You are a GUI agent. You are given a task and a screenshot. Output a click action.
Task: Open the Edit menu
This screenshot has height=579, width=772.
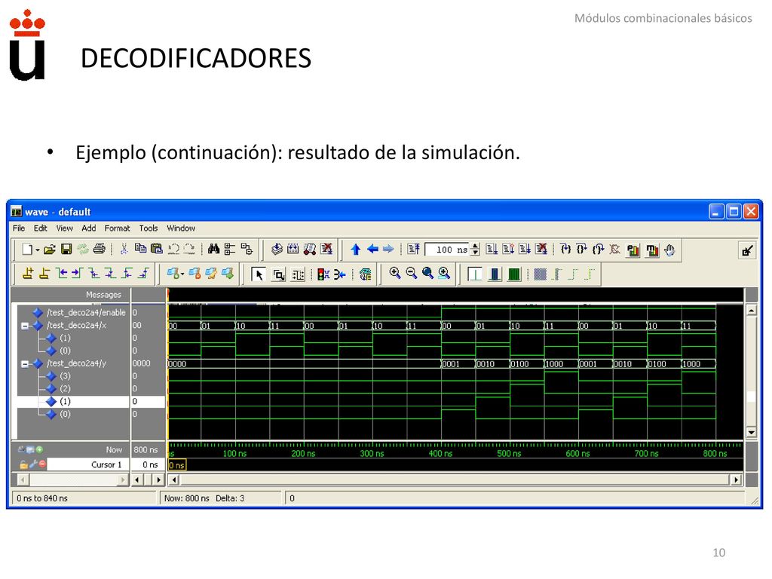click(41, 228)
